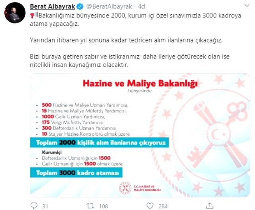Like the tweet with heart icon
This screenshot has width=255, height=210.
click(x=150, y=206)
